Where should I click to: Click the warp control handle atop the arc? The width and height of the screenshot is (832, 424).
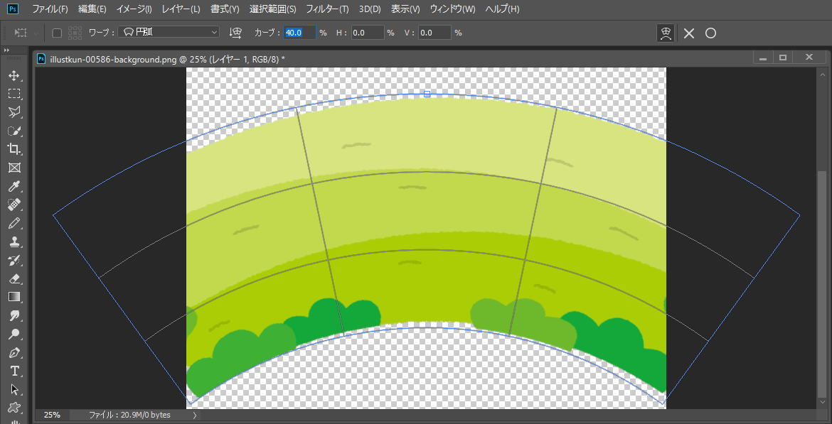(x=427, y=94)
